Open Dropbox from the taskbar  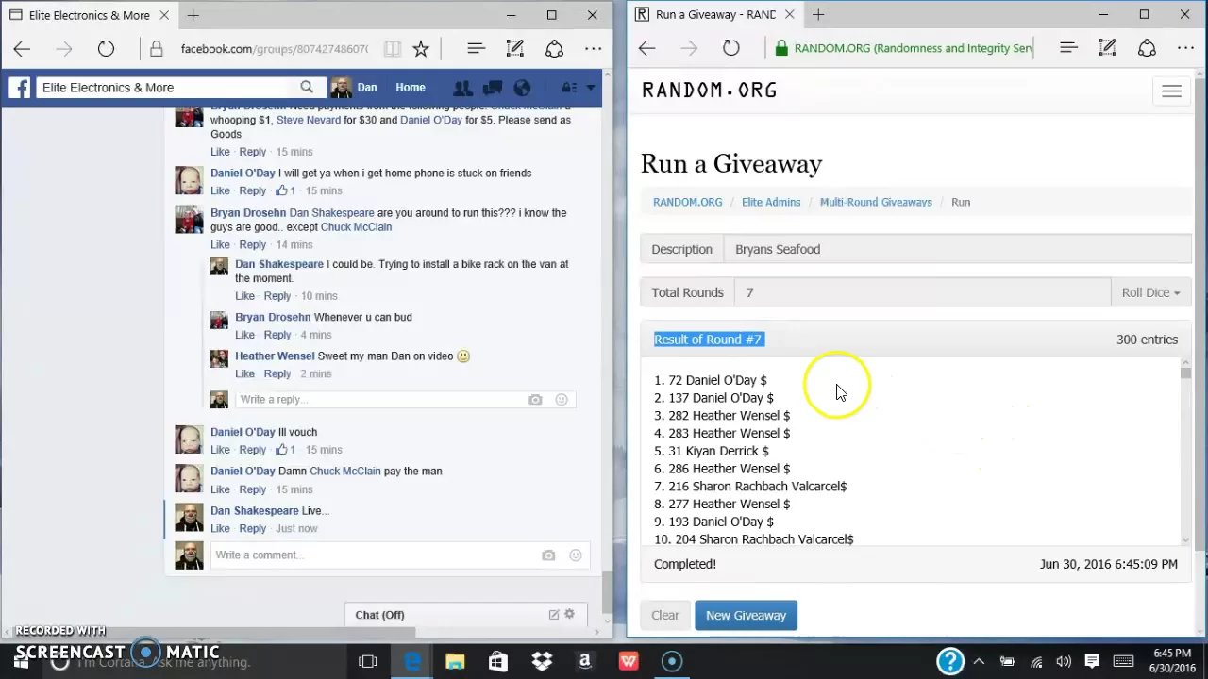[542, 662]
